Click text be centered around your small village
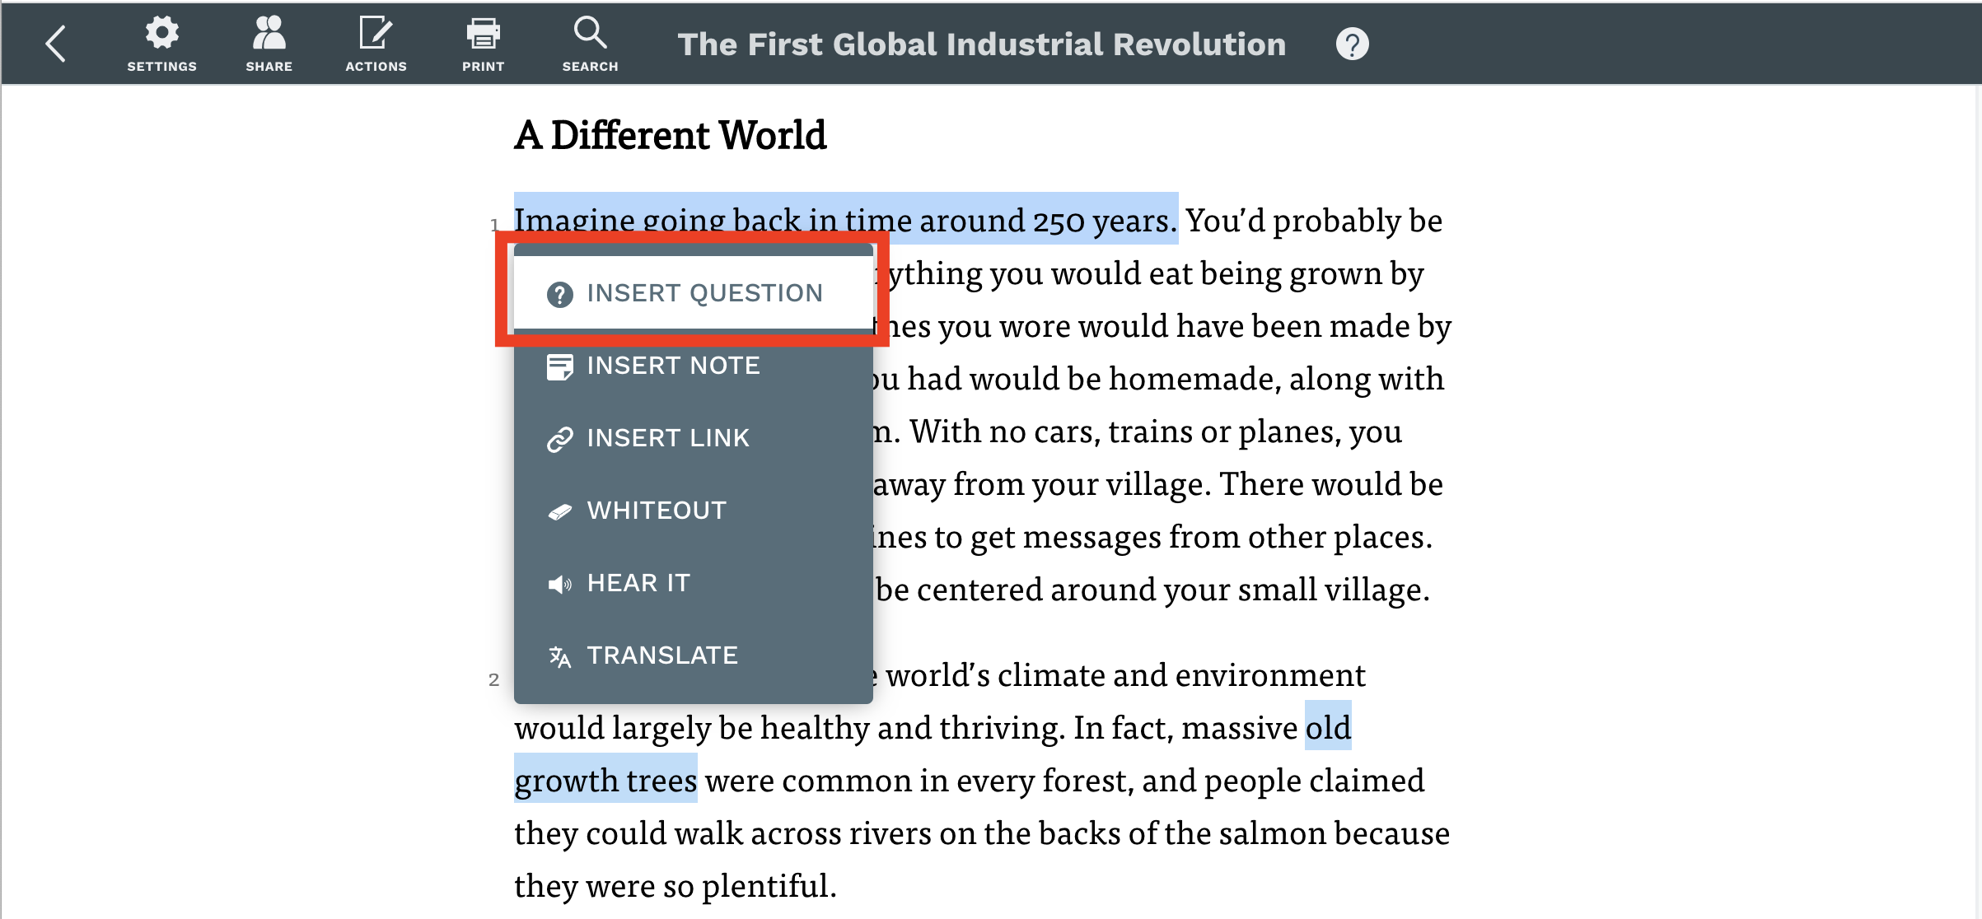 [1152, 590]
